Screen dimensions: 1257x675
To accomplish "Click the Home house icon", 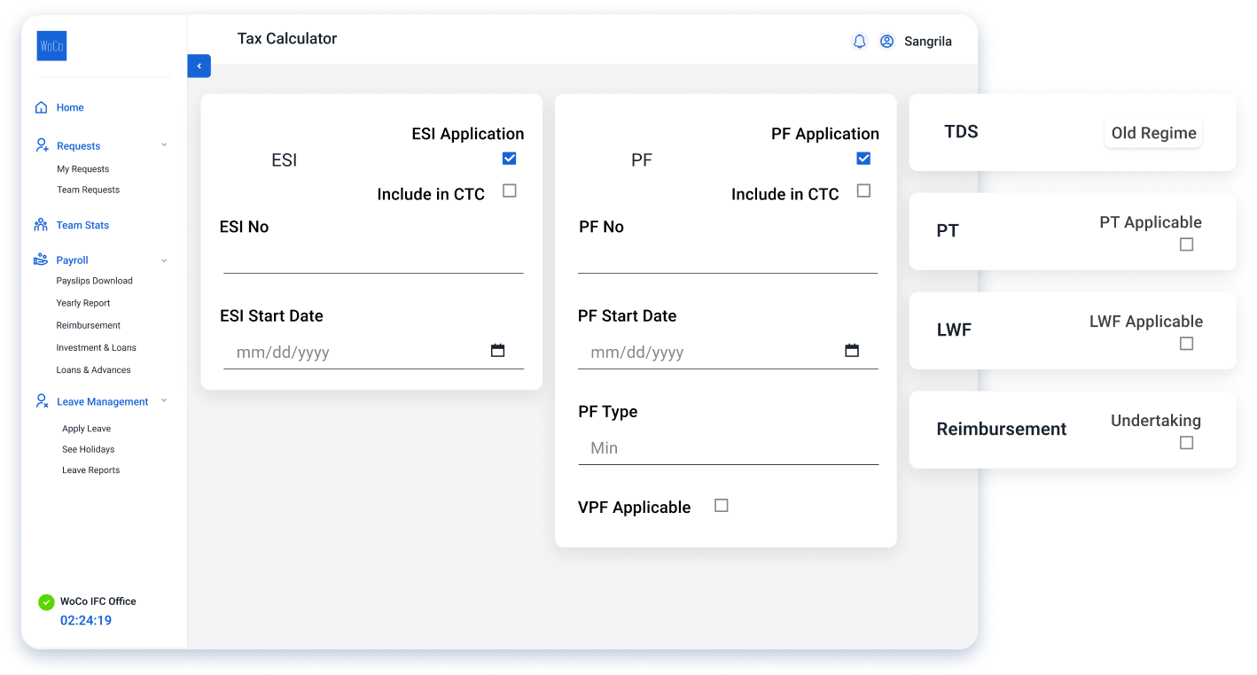I will click(x=41, y=107).
